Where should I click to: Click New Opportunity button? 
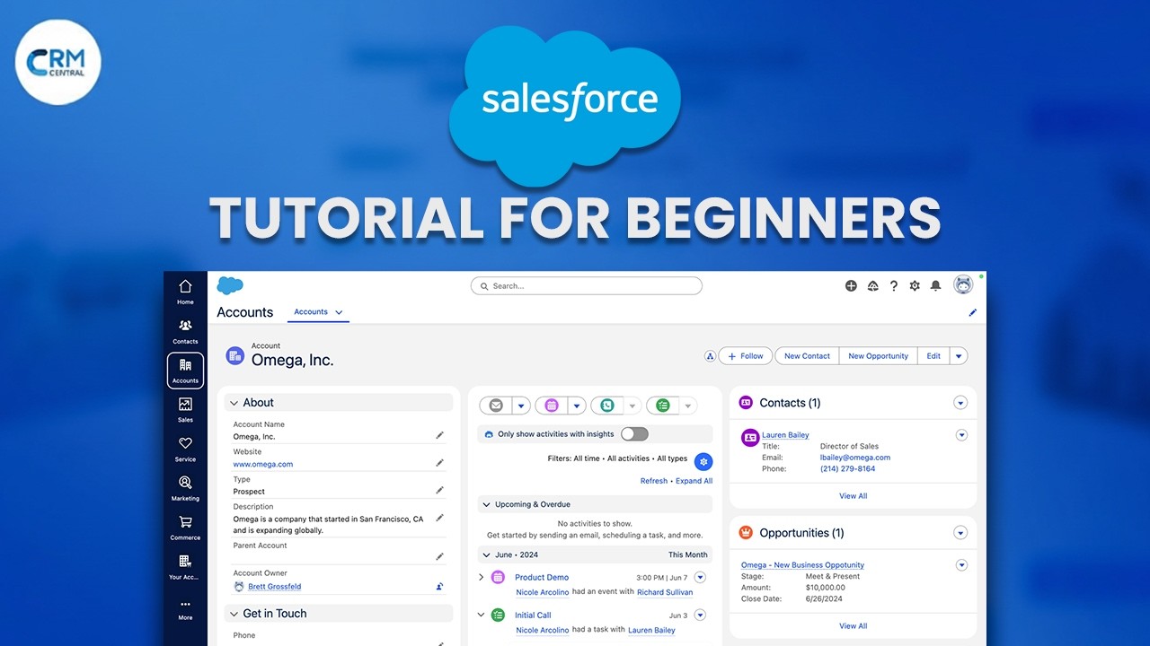click(878, 356)
